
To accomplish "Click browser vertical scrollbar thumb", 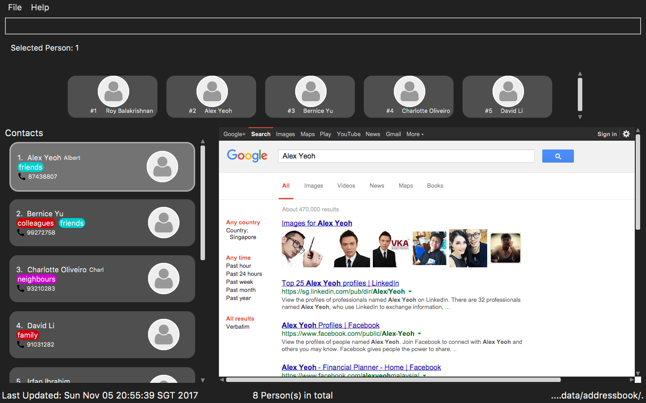I will (x=638, y=182).
